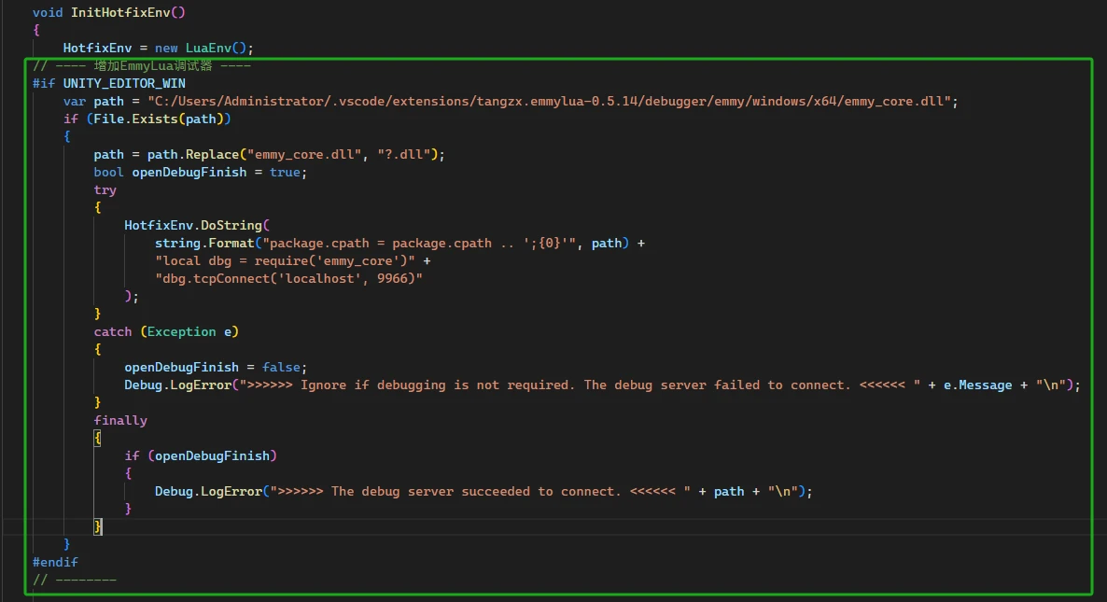
Task: Click the failed to connect LogError message
Action: tap(580, 385)
